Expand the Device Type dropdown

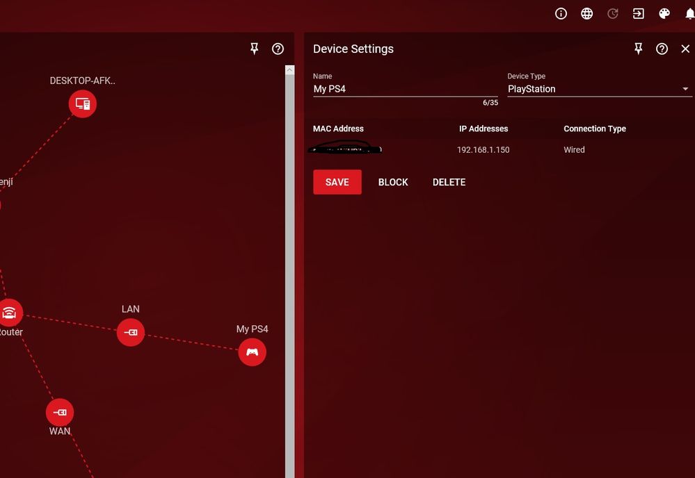pos(599,89)
